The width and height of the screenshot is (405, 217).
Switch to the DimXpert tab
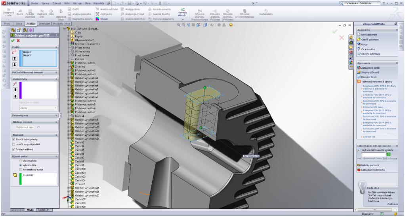pyautogui.click(x=44, y=24)
